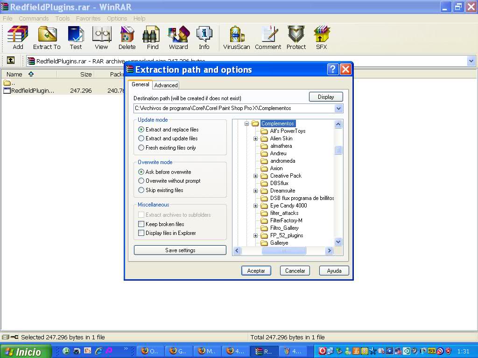The image size is (478, 358).
Task: Open the Favorites menu
Action: tap(88, 19)
